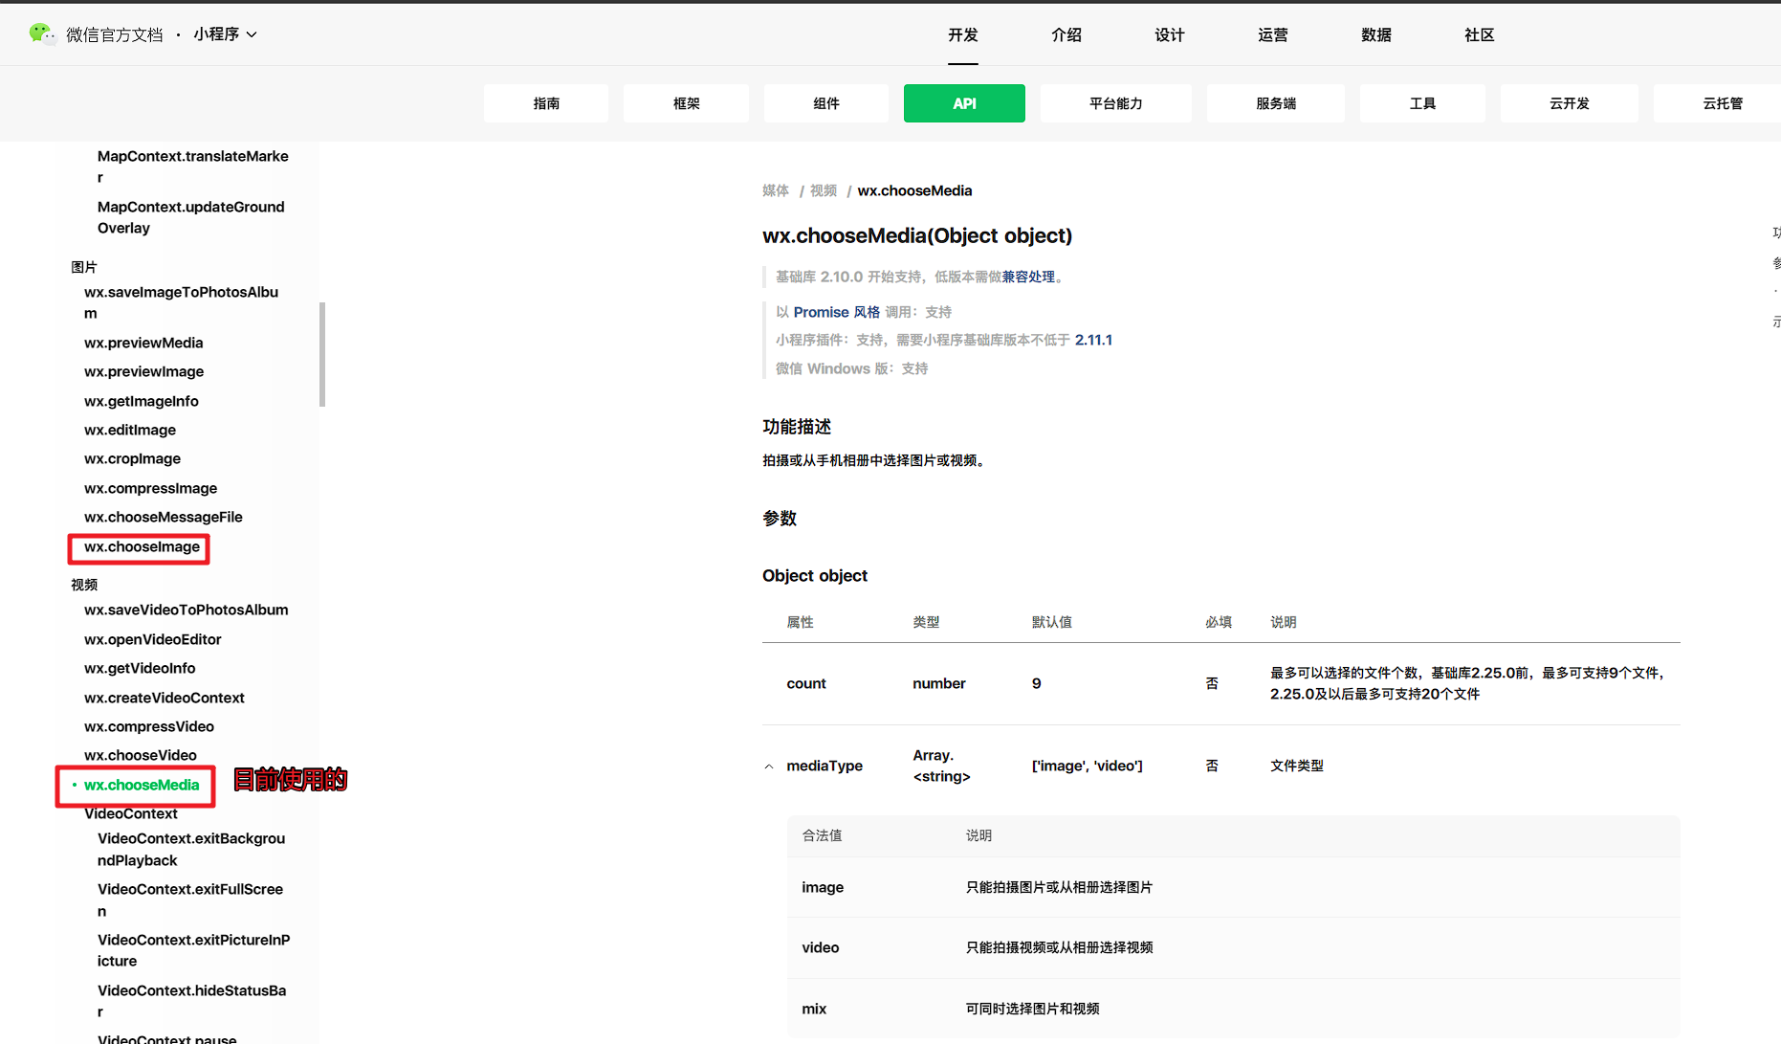Open the 框架 tab
The image size is (1781, 1044).
point(686,103)
